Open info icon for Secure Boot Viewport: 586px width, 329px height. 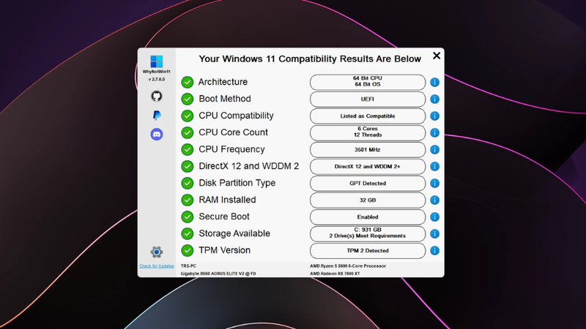click(x=434, y=216)
